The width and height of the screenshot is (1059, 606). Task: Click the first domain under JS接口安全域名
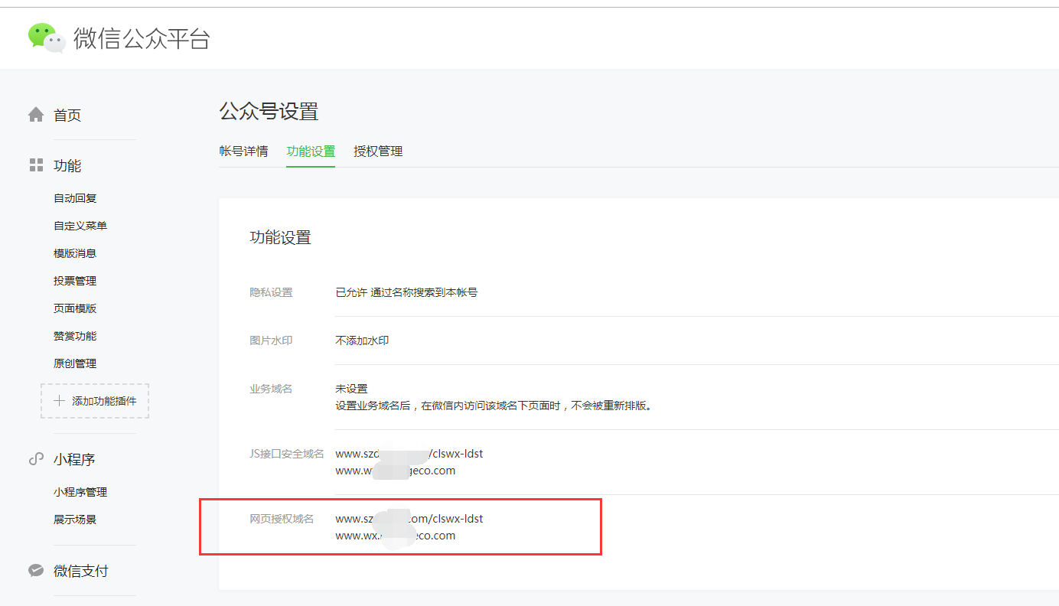[x=409, y=454]
